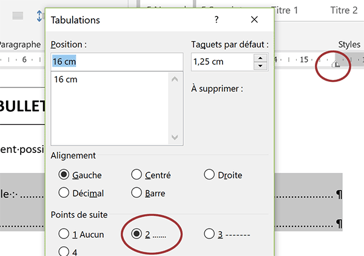The width and height of the screenshot is (364, 256).
Task: Close the Tabulations dialog
Action: (255, 19)
